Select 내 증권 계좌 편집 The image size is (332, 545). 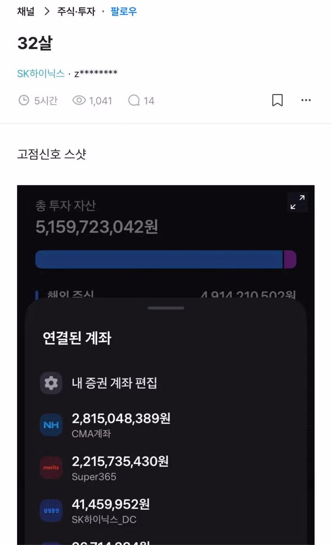pos(114,383)
